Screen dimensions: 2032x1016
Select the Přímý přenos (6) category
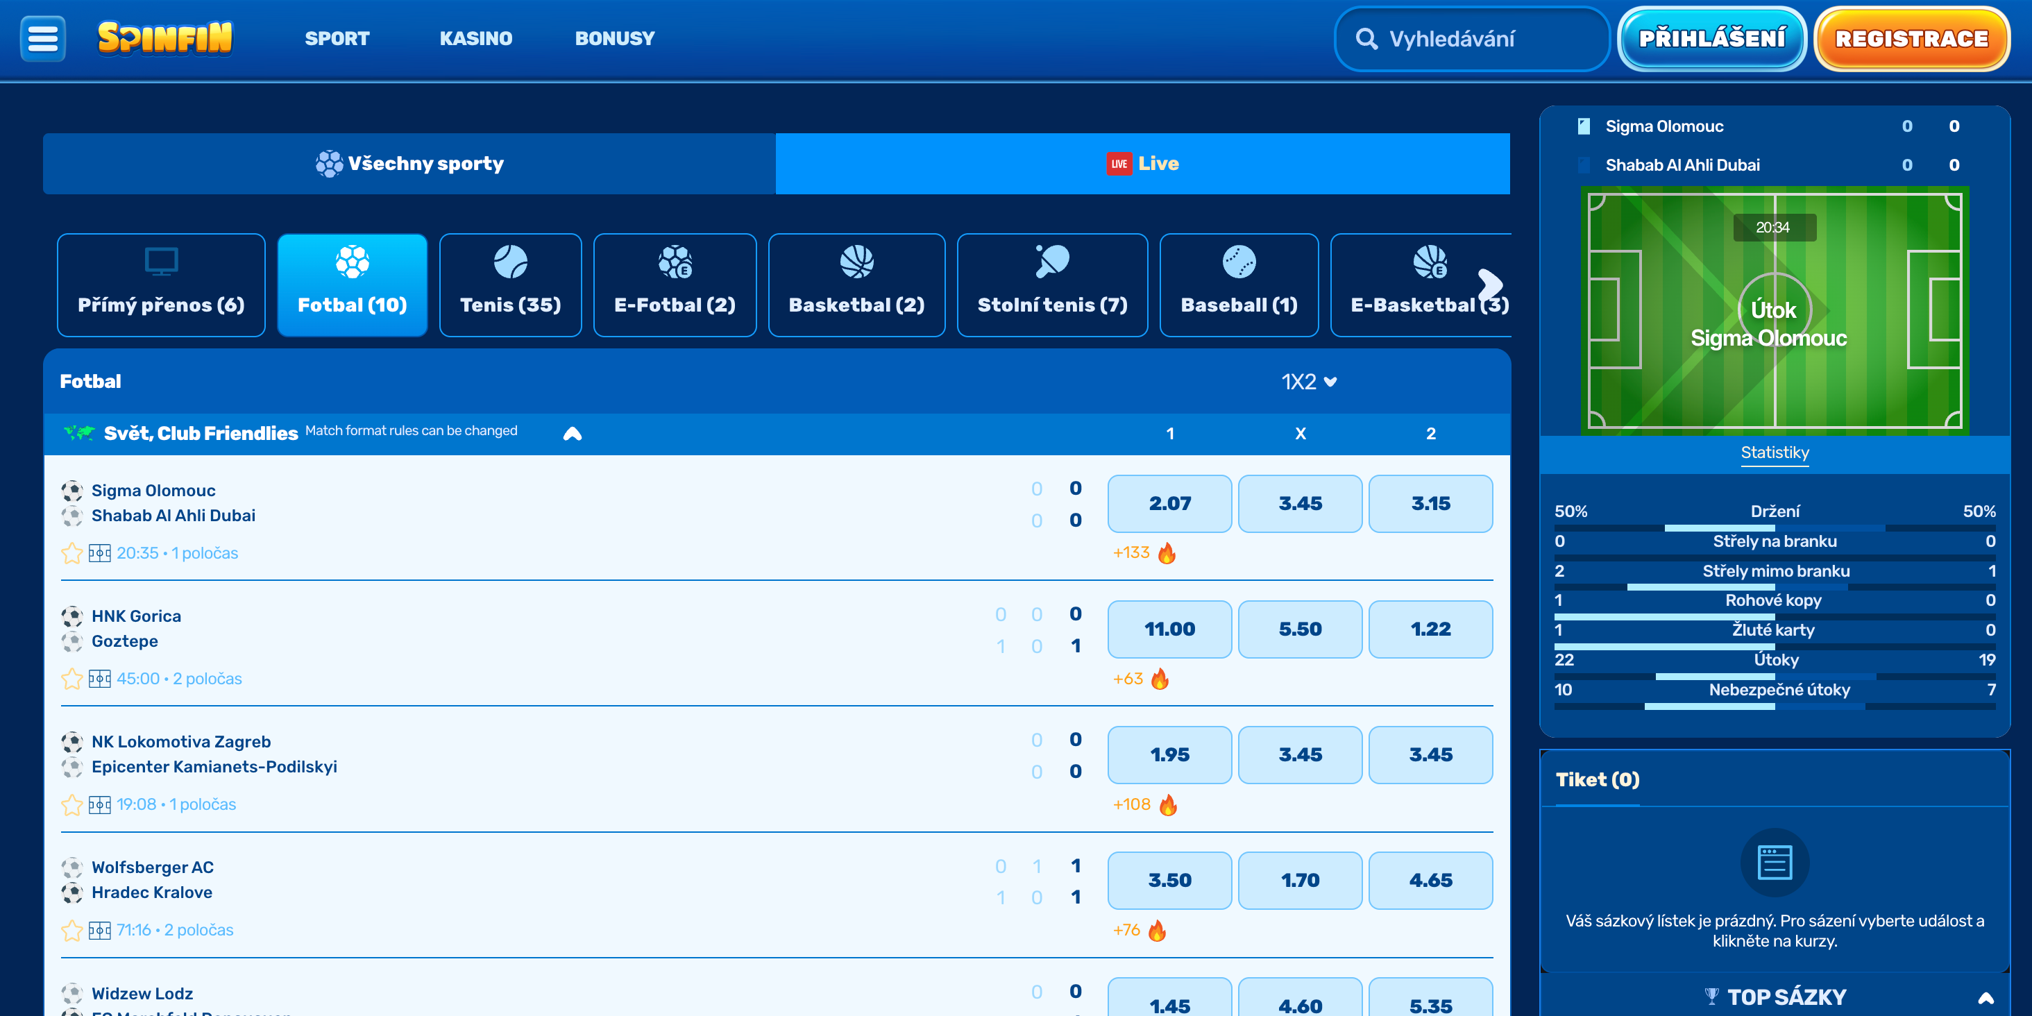click(x=161, y=285)
